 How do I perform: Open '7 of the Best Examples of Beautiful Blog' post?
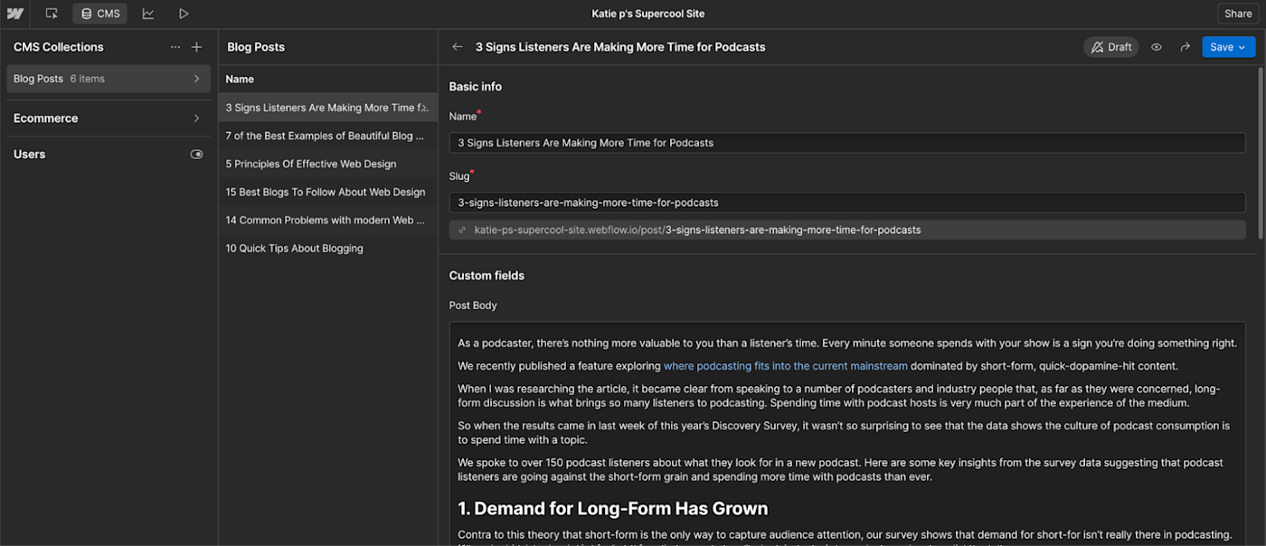coord(327,136)
